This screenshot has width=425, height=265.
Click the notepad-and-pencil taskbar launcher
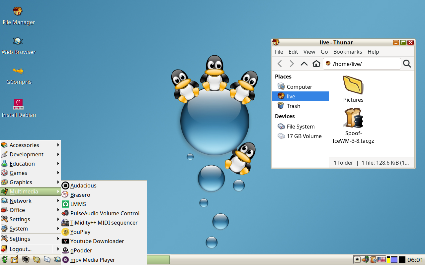click(14, 260)
